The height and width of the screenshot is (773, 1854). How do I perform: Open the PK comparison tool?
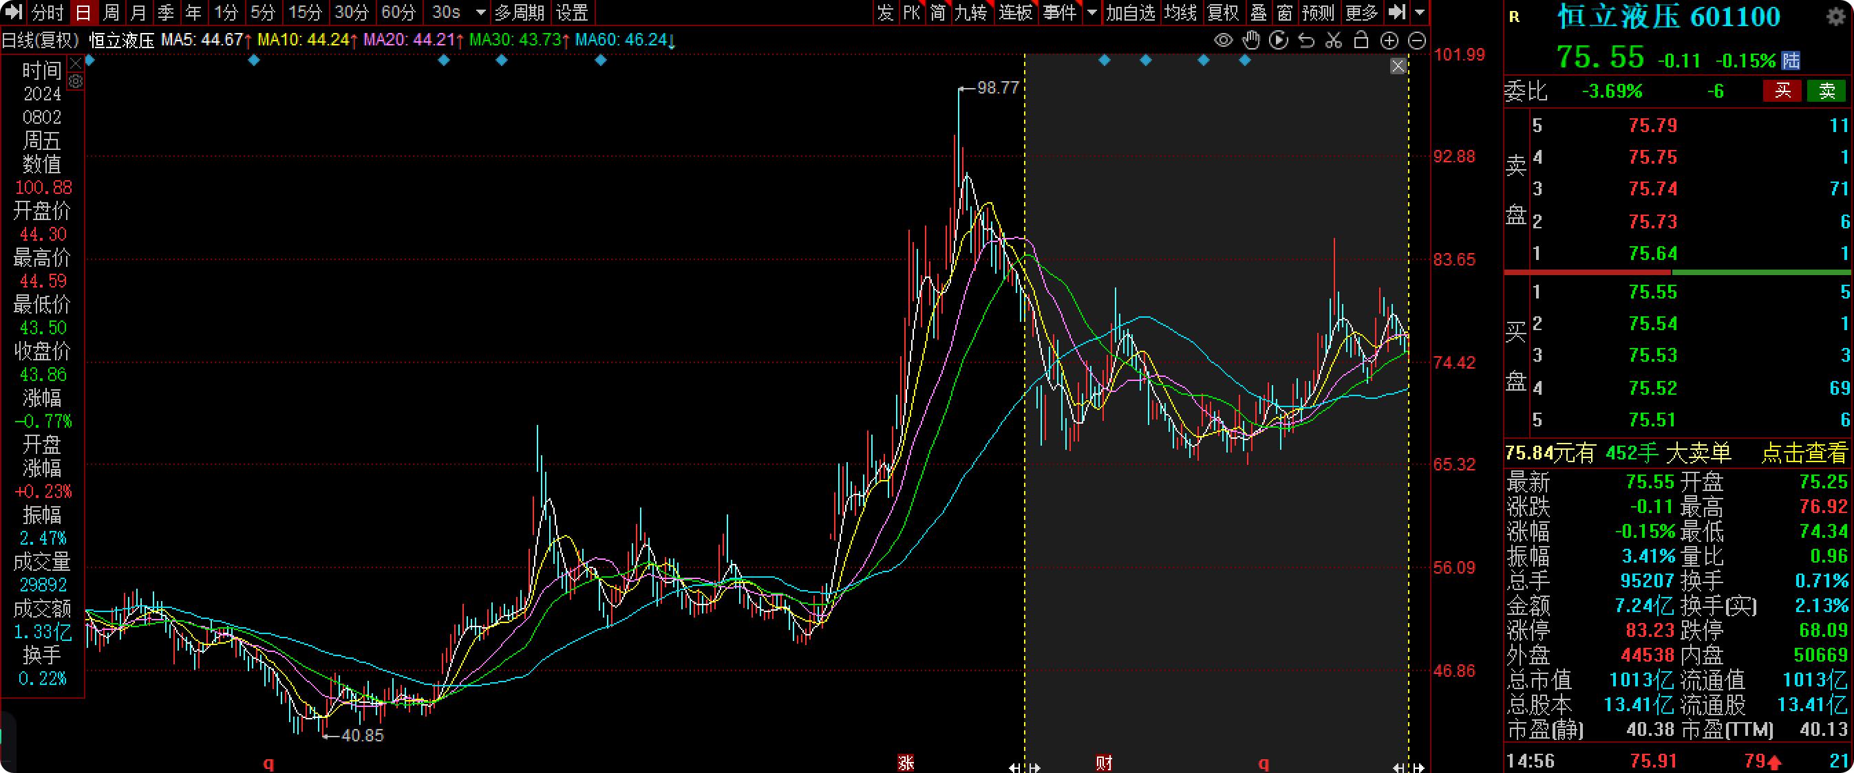[x=911, y=12]
